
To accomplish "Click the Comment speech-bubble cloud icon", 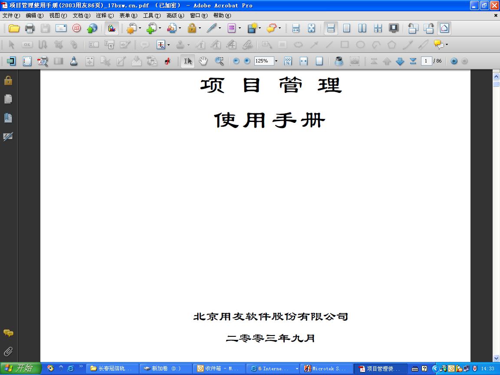I will tap(271, 28).
